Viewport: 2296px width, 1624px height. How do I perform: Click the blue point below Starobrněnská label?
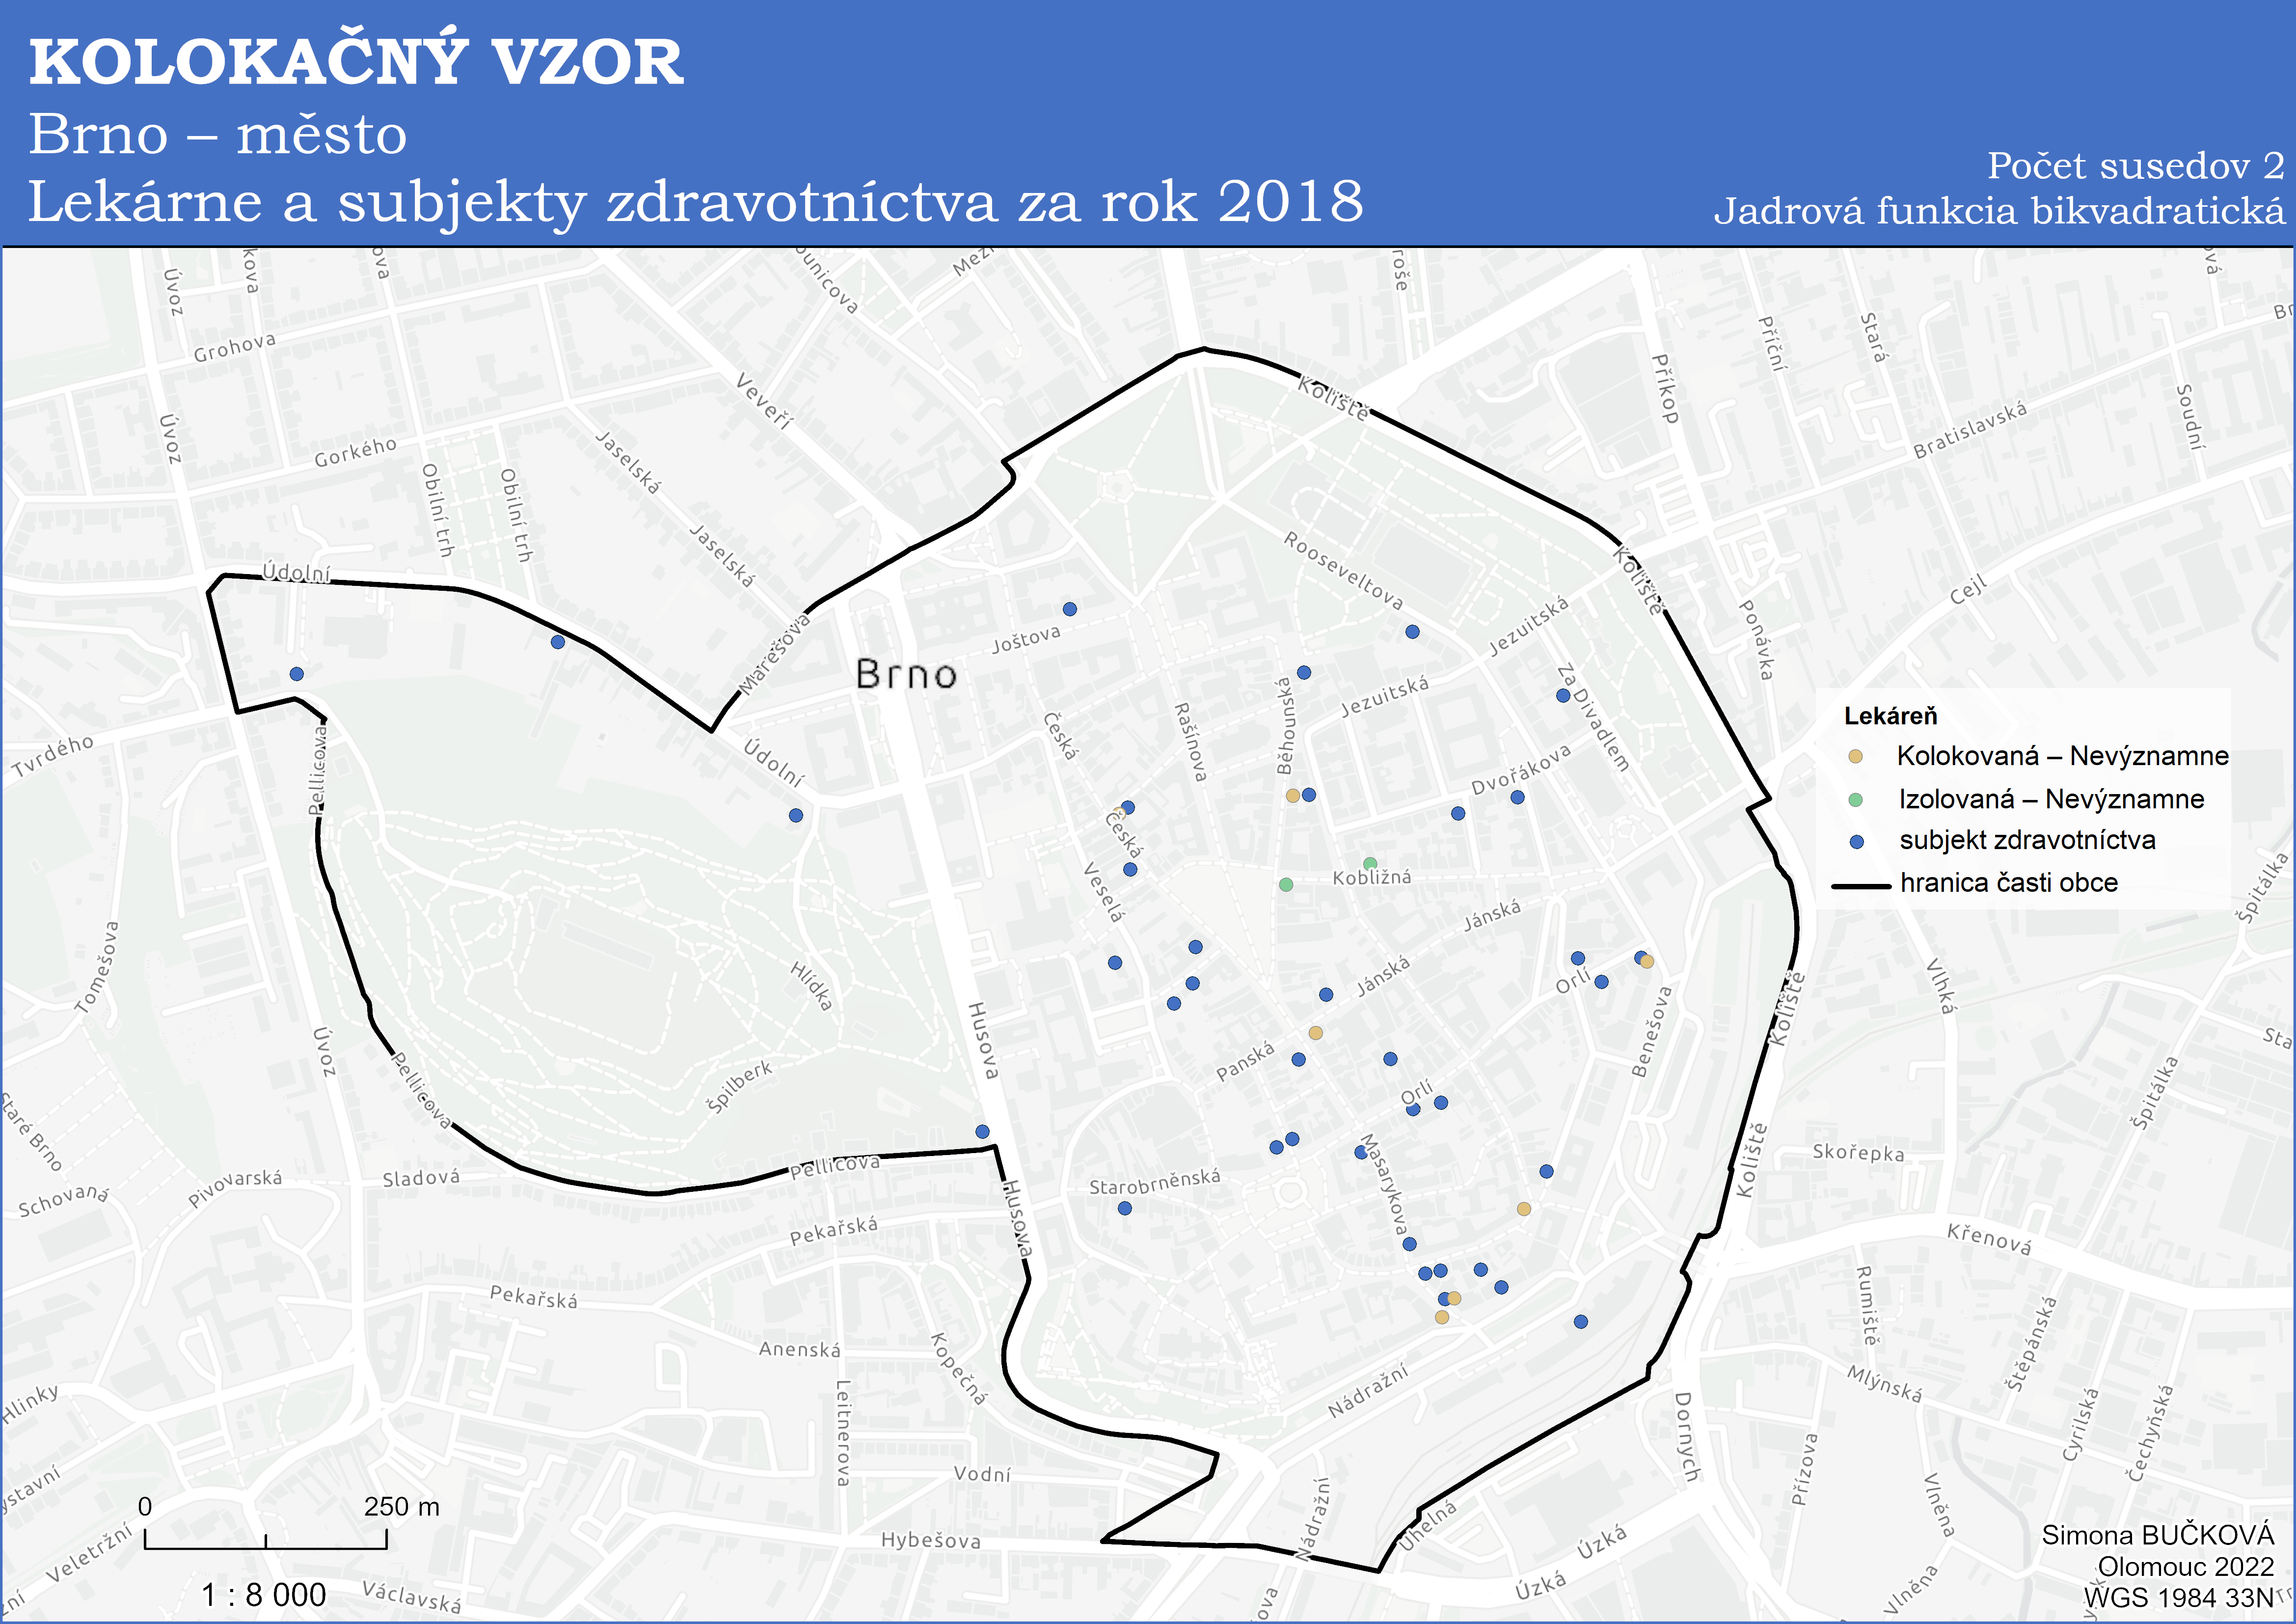click(x=1124, y=1208)
